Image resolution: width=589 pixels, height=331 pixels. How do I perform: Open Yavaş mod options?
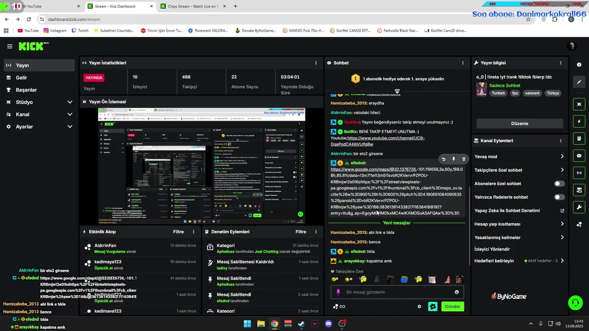tap(519, 157)
